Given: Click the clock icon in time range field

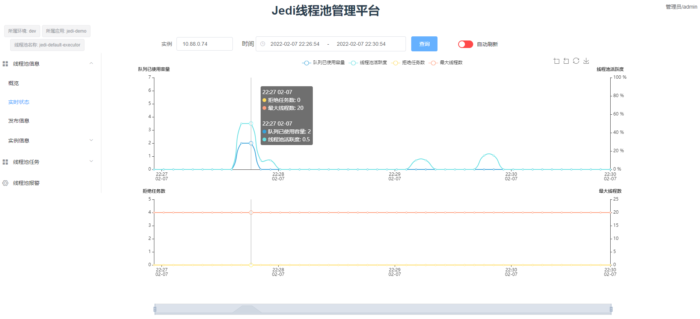Looking at the screenshot, I should pos(263,44).
